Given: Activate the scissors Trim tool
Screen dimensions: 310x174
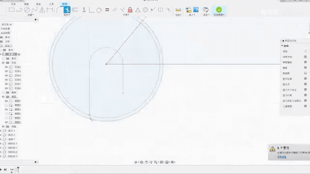Looking at the screenshot, I should click(67, 10).
